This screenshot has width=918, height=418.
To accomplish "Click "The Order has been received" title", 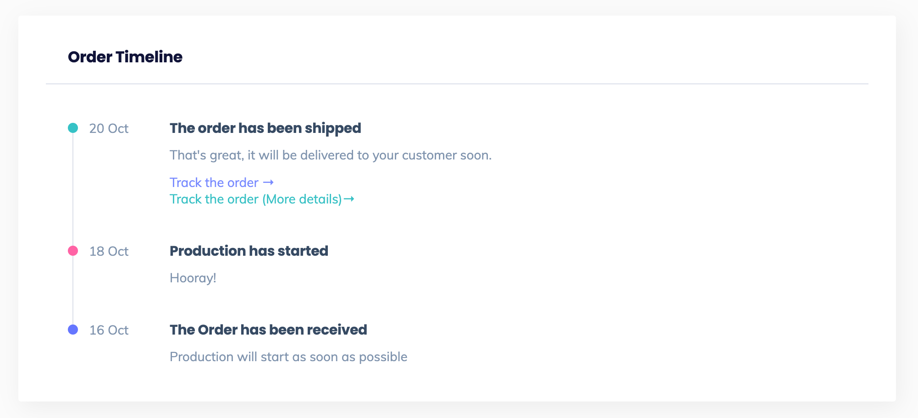I will 268,330.
